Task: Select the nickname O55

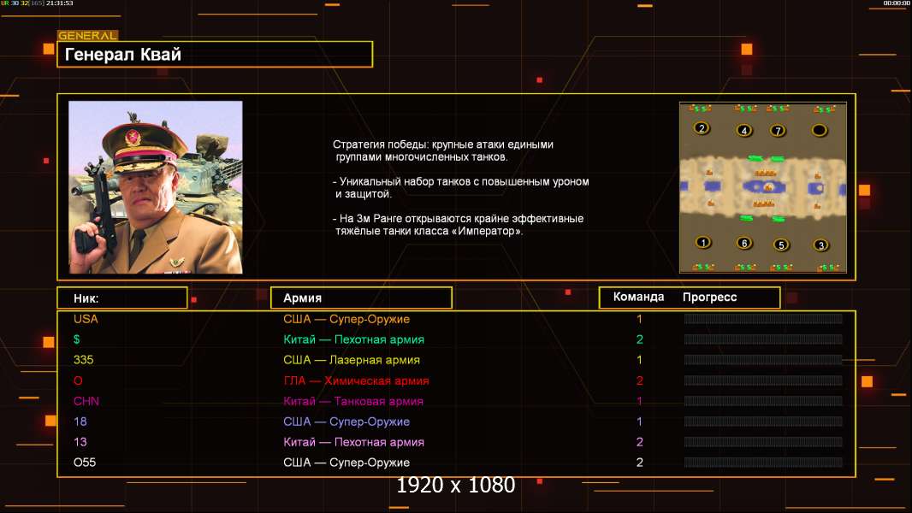Action: point(85,463)
